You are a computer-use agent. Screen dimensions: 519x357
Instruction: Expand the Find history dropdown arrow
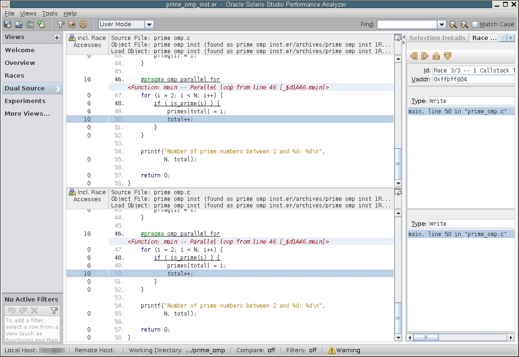pos(441,24)
